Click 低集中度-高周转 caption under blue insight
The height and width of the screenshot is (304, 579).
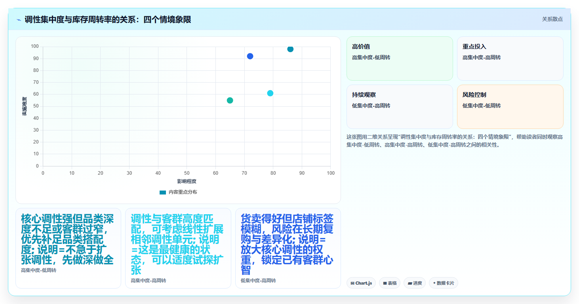[x=258, y=280]
